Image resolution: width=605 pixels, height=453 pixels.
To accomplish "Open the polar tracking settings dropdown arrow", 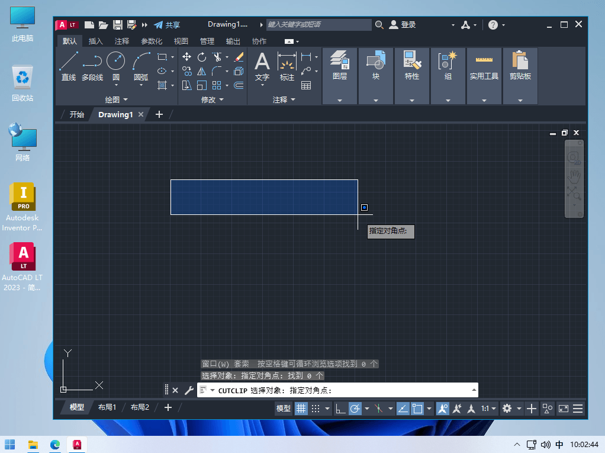I will coord(366,409).
